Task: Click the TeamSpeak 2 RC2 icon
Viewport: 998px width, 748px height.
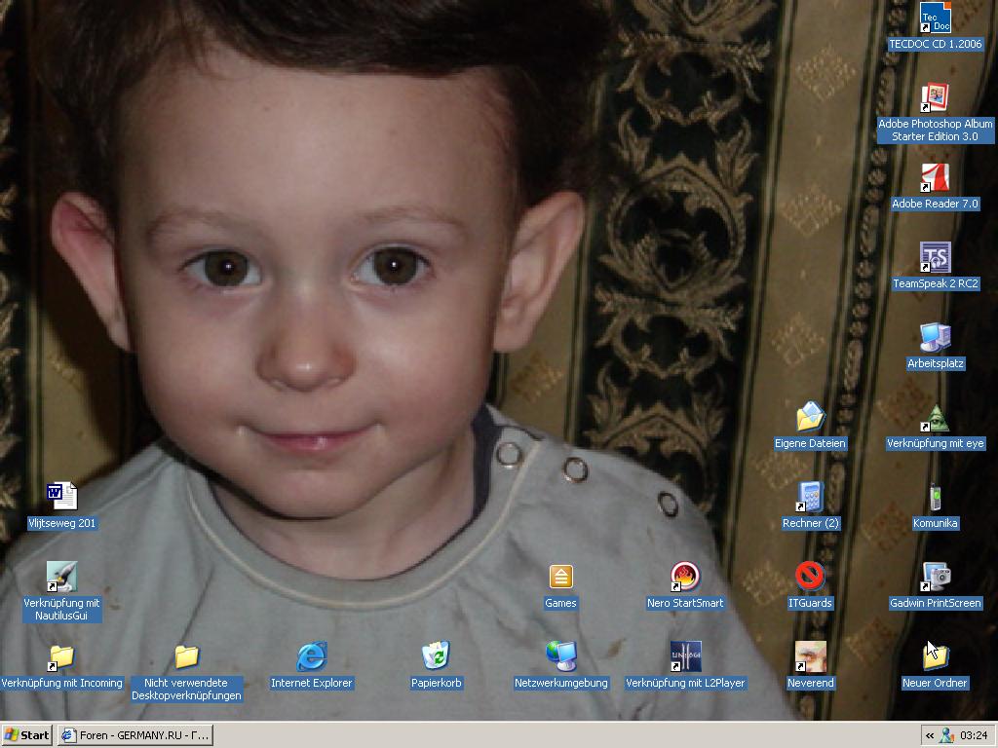Action: pyautogui.click(x=935, y=258)
